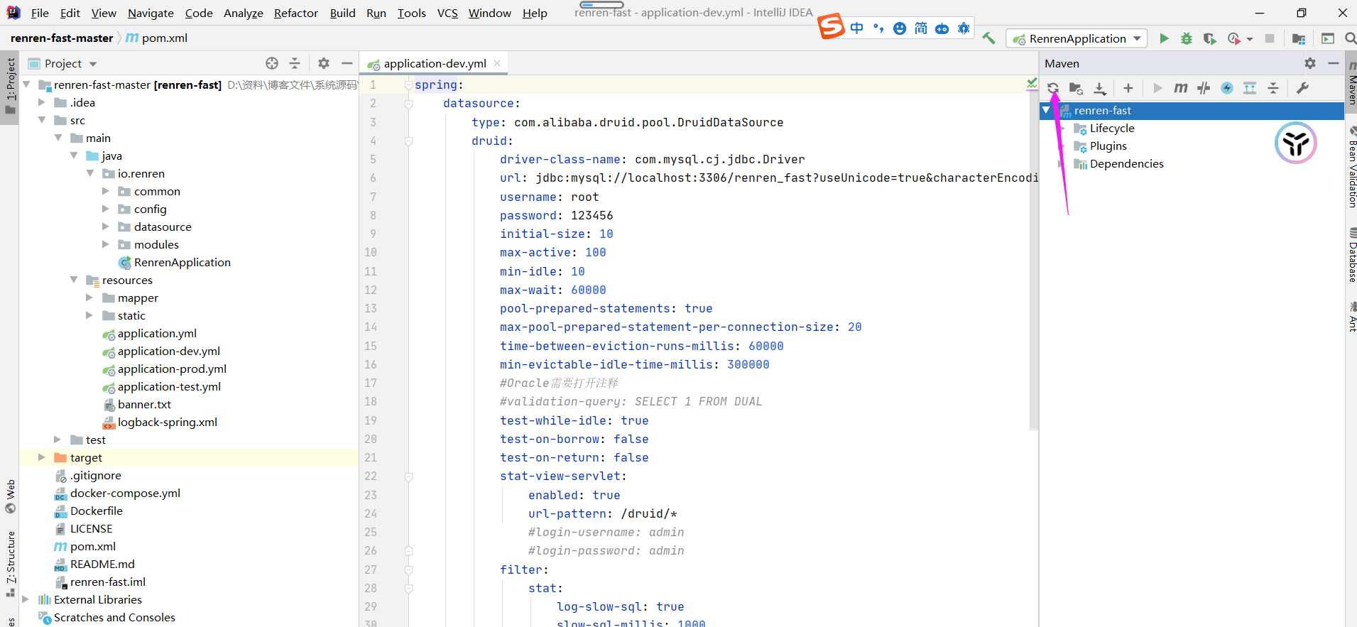Open the RenrenApplication run configuration dropdown
This screenshot has width=1357, height=627.
point(1077,38)
